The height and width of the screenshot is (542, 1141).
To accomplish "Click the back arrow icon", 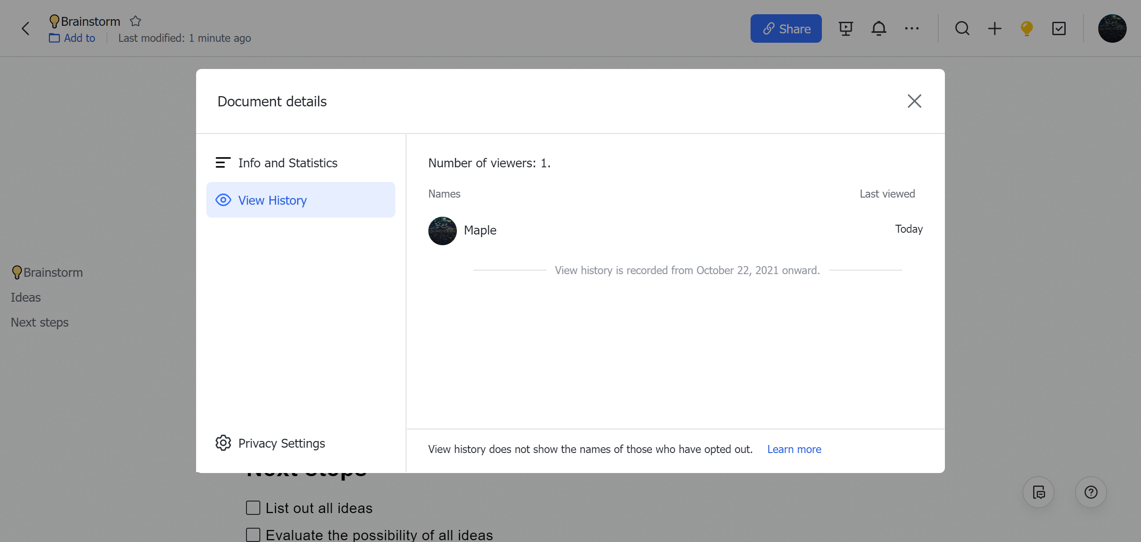I will pyautogui.click(x=25, y=29).
